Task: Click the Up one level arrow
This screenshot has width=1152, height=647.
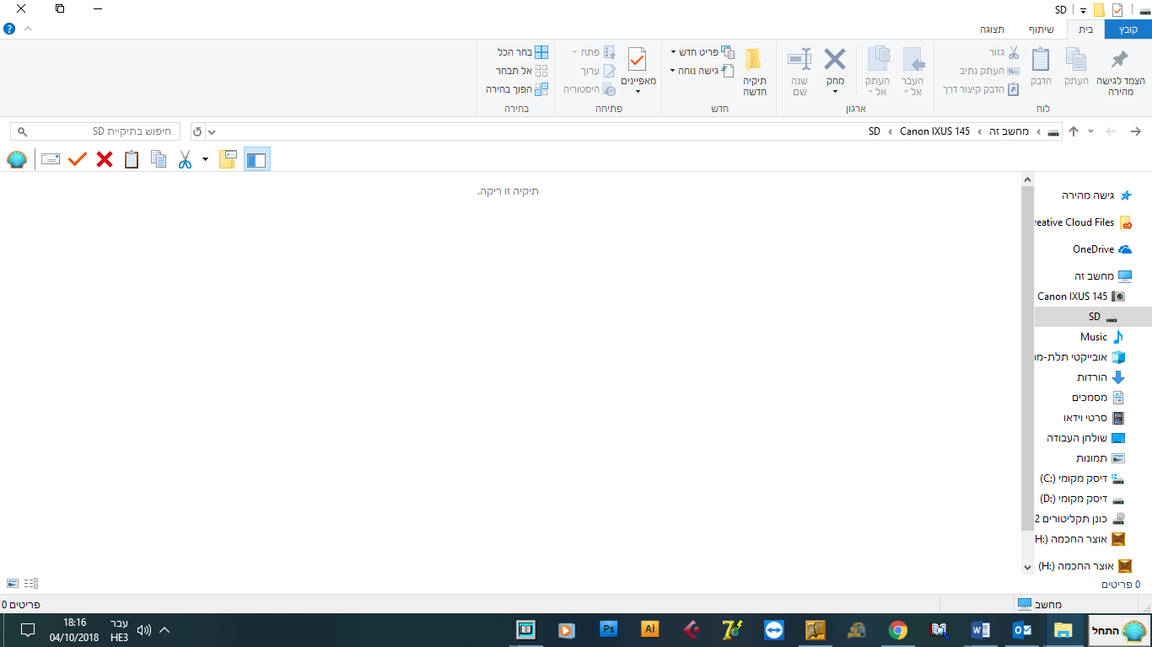Action: (x=1074, y=131)
